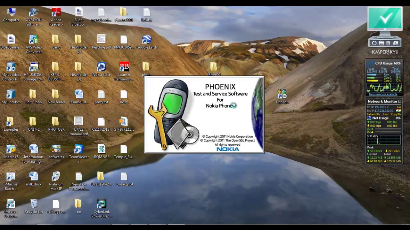410x230 pixels.
Task: Click Refresh IPs in Network Monitor
Action: tap(373, 114)
